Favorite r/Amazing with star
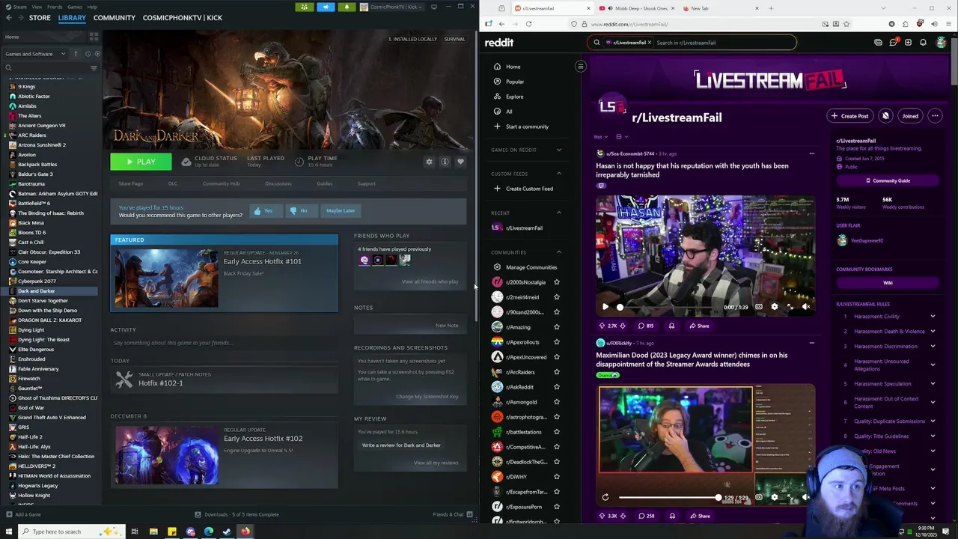The height and width of the screenshot is (539, 958). 556,327
